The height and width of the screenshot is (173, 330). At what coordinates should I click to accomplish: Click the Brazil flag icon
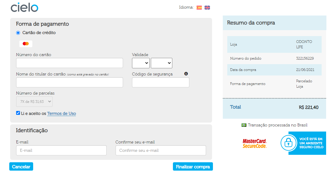[x=244, y=125]
